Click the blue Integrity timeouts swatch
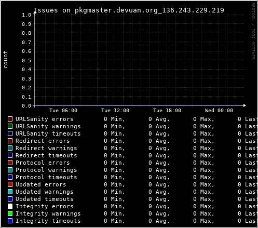The width and height of the screenshot is (258, 228). click(10, 221)
